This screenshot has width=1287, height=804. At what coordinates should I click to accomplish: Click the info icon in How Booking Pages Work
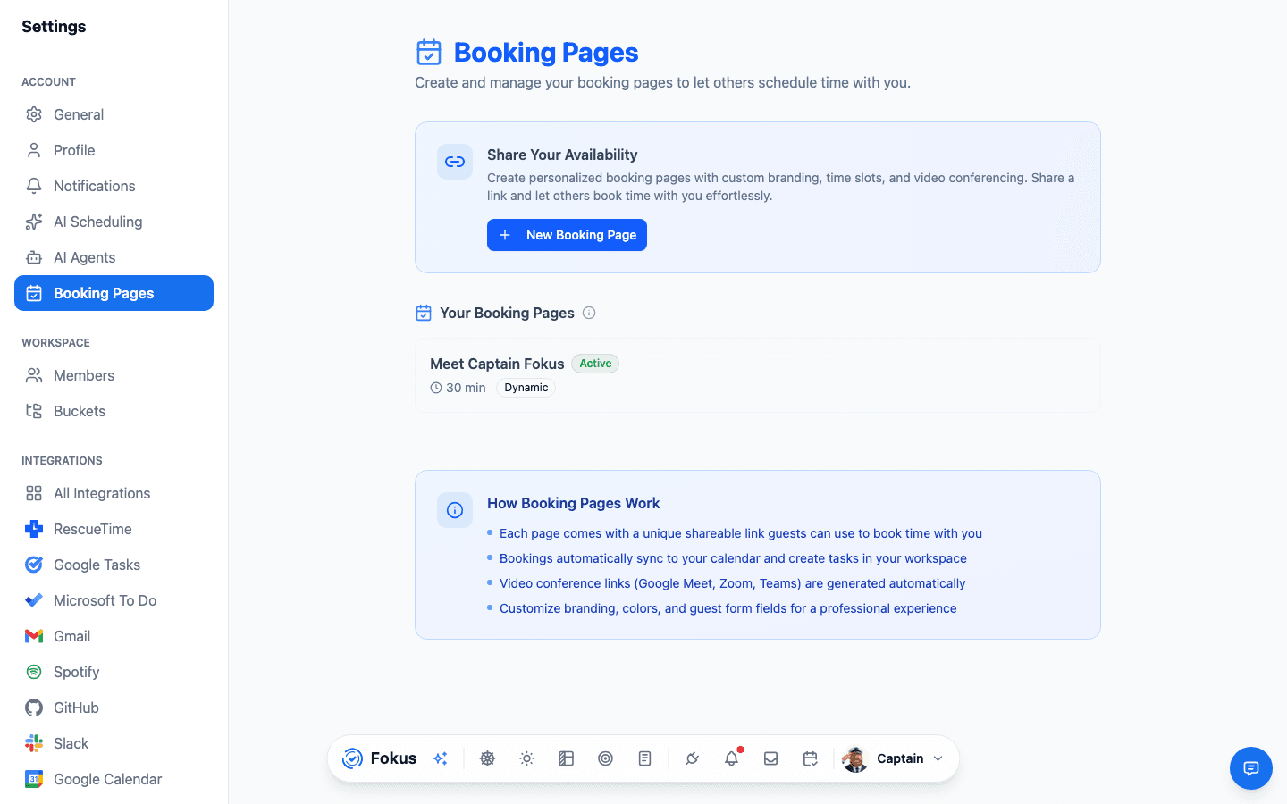455,510
